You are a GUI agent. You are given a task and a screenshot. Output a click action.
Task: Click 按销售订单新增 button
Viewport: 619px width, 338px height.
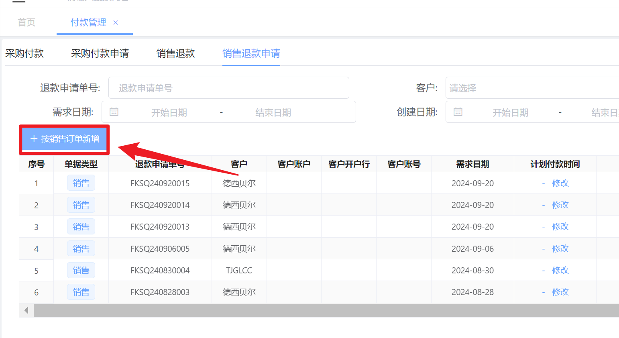pos(64,139)
